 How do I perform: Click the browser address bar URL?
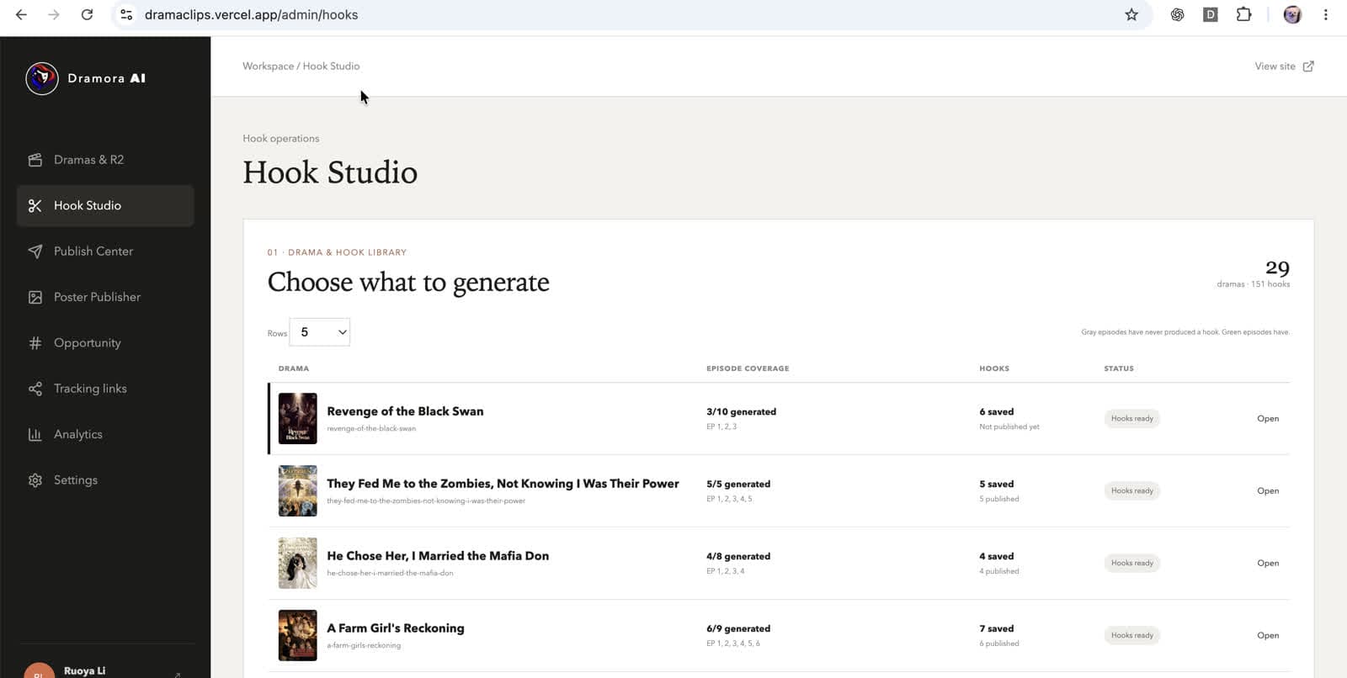coord(251,14)
